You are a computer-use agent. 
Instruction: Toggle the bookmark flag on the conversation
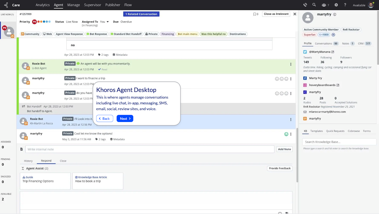[255, 14]
